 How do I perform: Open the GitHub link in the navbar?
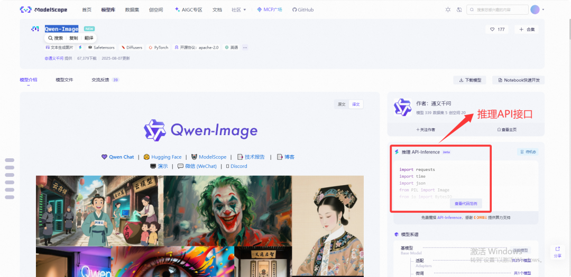(x=303, y=10)
